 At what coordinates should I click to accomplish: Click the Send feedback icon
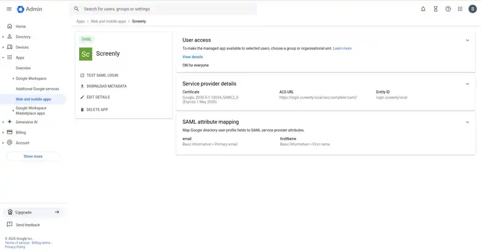(10, 225)
